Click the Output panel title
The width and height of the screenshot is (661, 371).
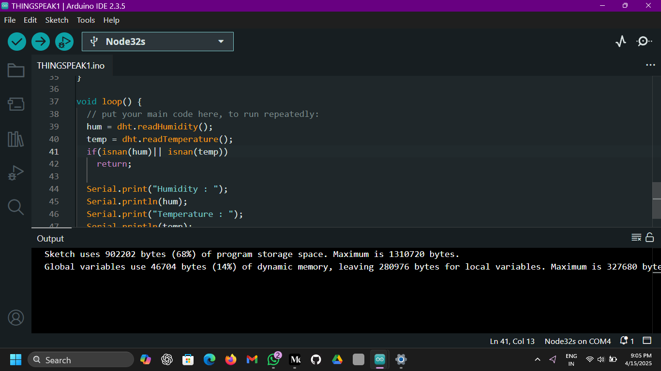[50, 239]
